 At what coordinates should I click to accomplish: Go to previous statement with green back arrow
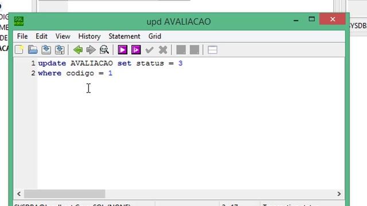point(78,50)
